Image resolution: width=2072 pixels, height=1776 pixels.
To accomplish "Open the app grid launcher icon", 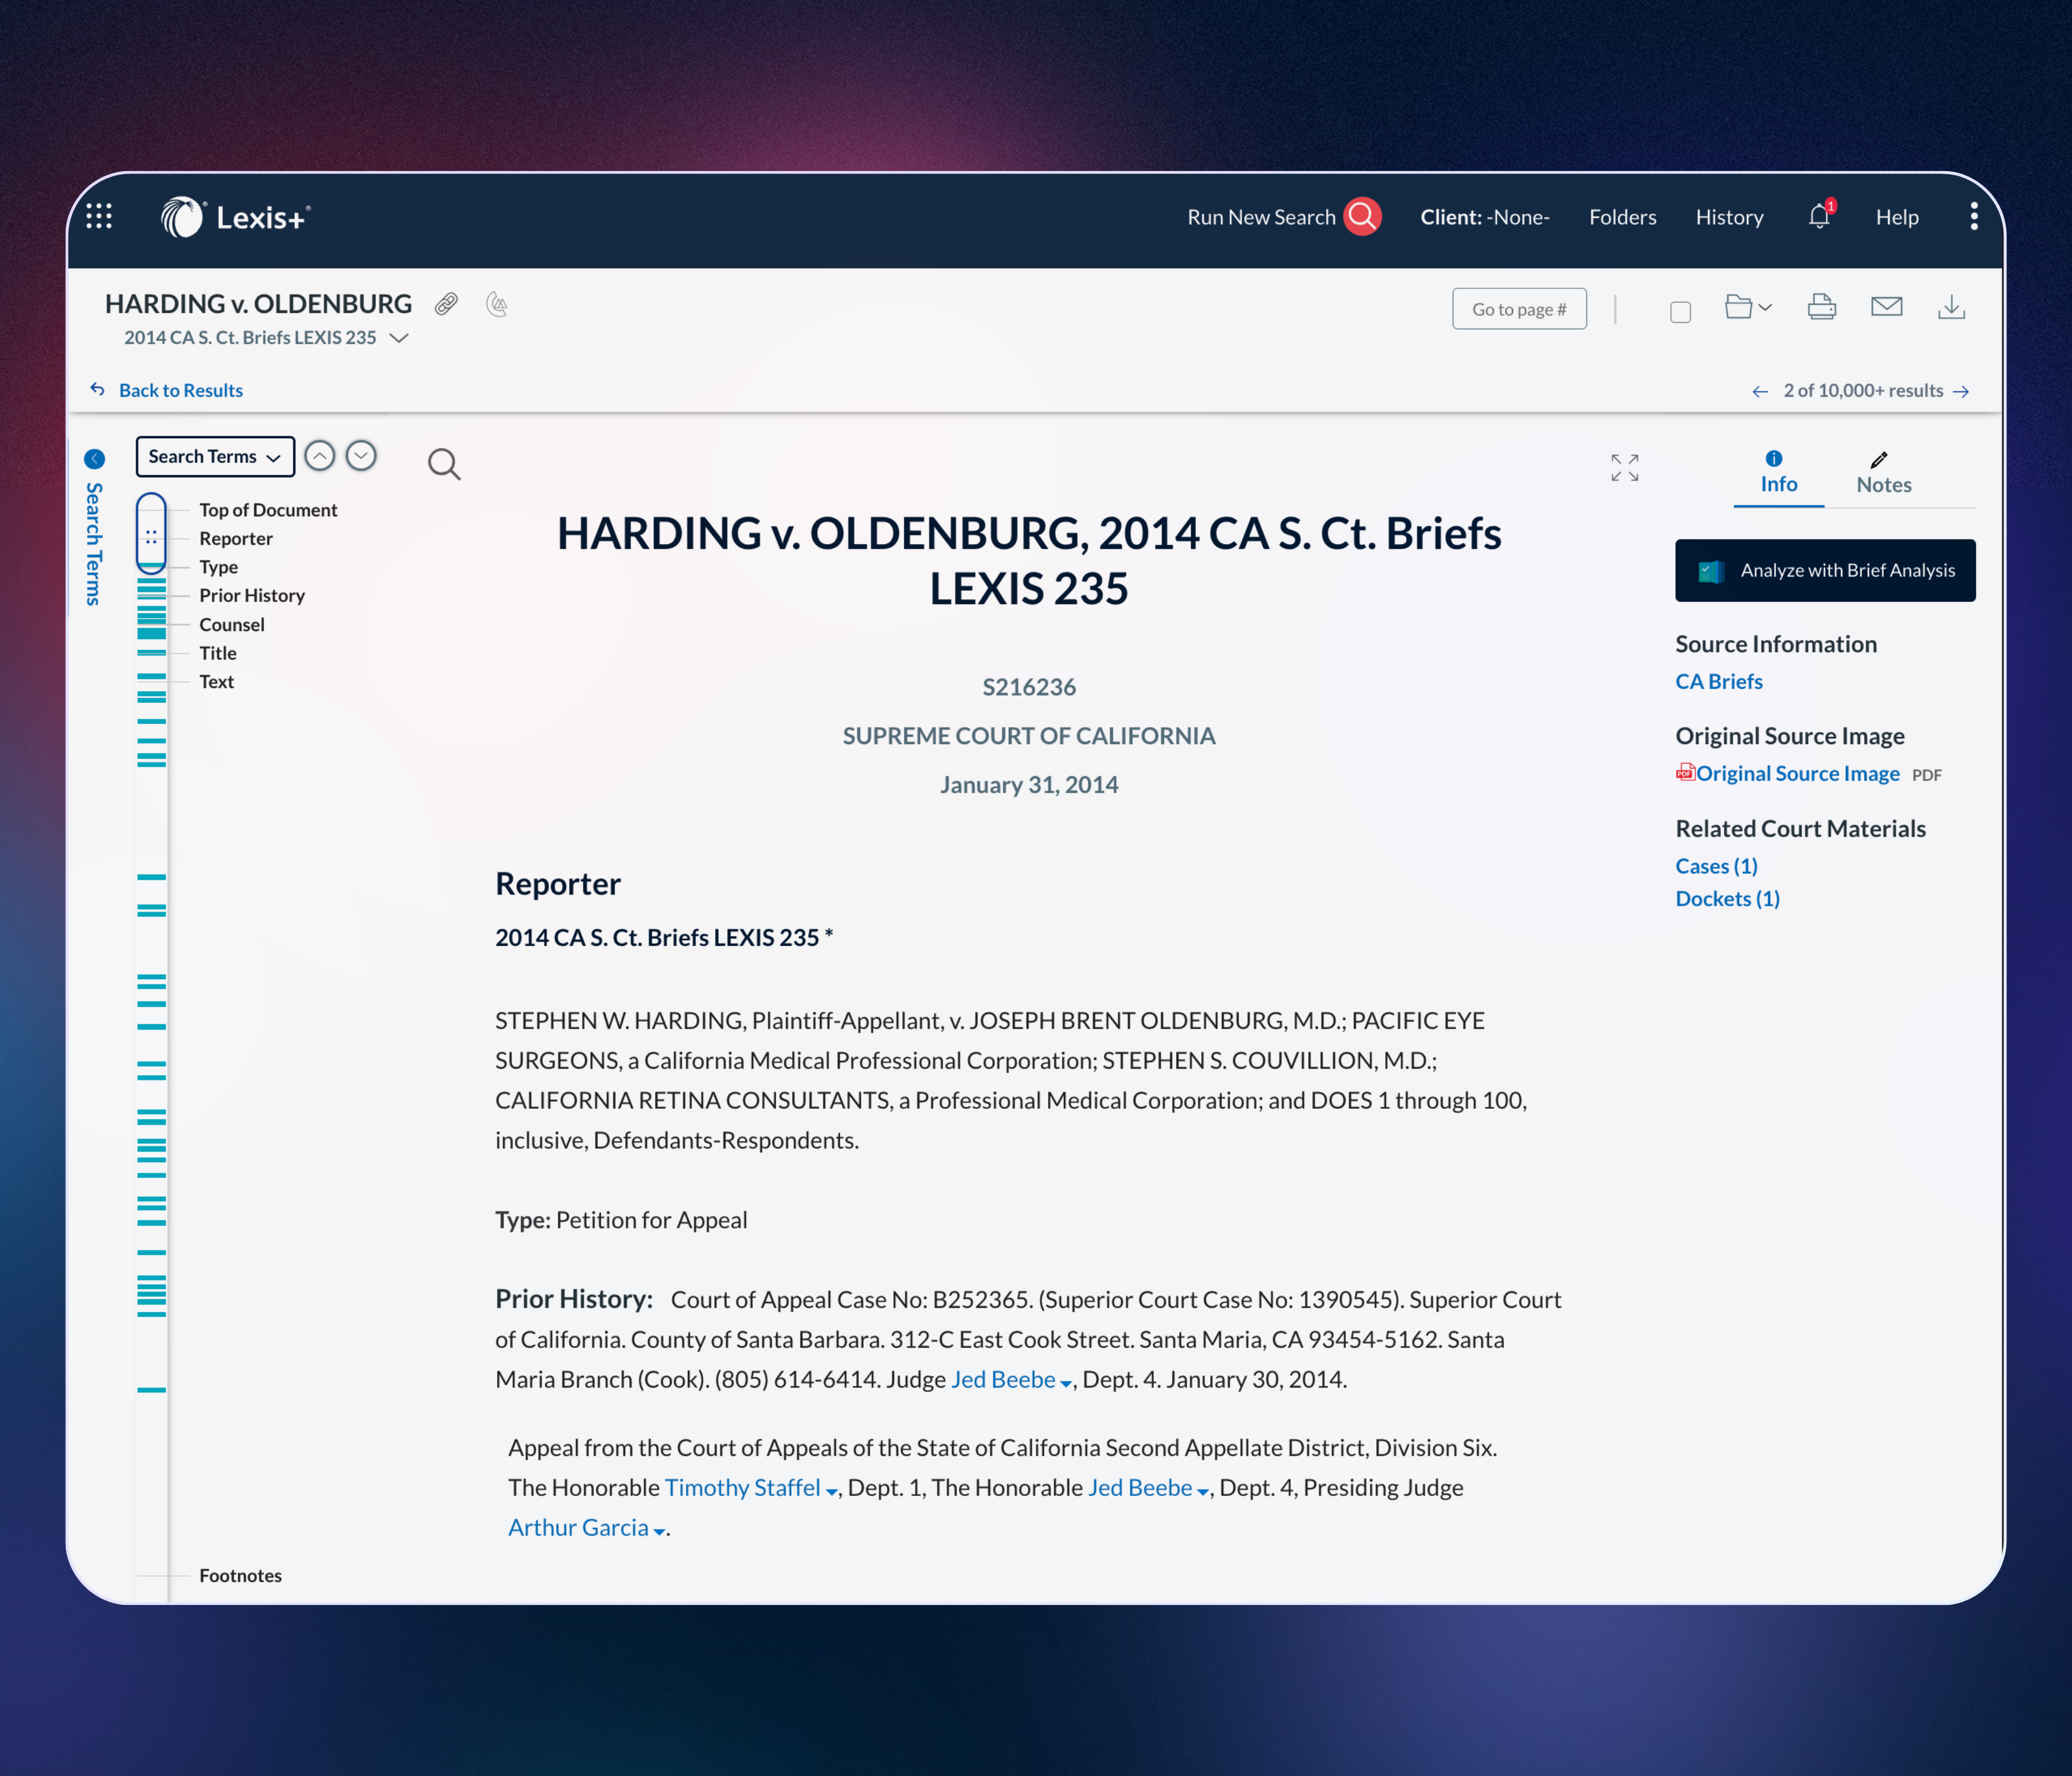I will tap(99, 216).
